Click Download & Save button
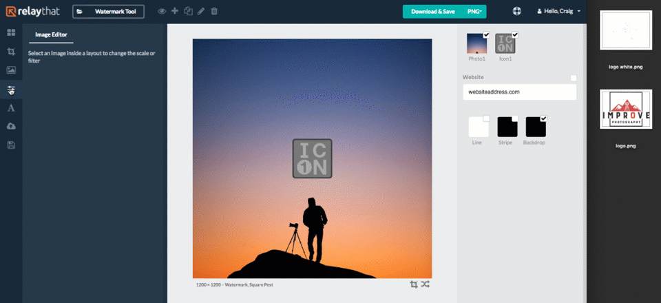Screen dimensions: 661x303 433,12
